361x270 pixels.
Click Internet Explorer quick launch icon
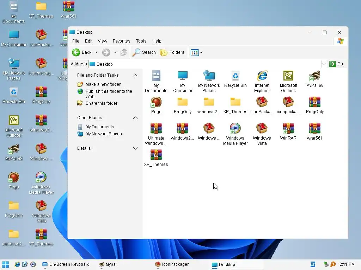[x=17, y=264]
